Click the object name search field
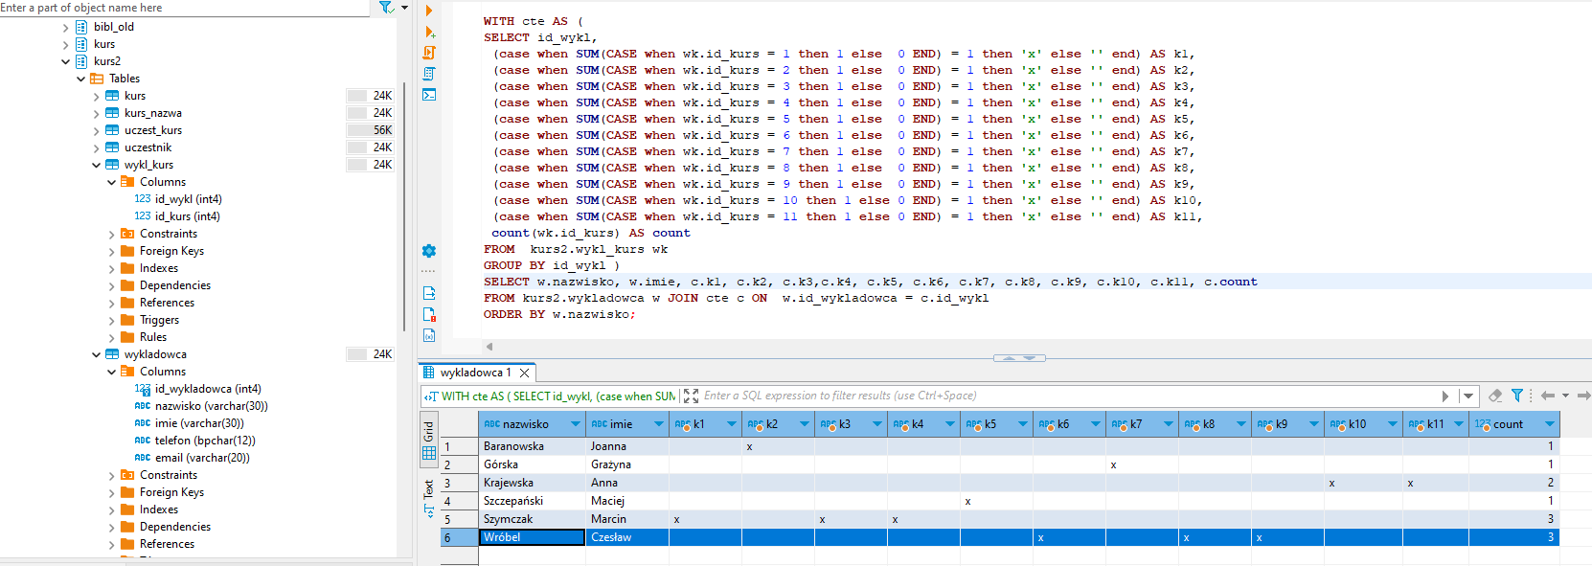The height and width of the screenshot is (566, 1592). [x=184, y=8]
